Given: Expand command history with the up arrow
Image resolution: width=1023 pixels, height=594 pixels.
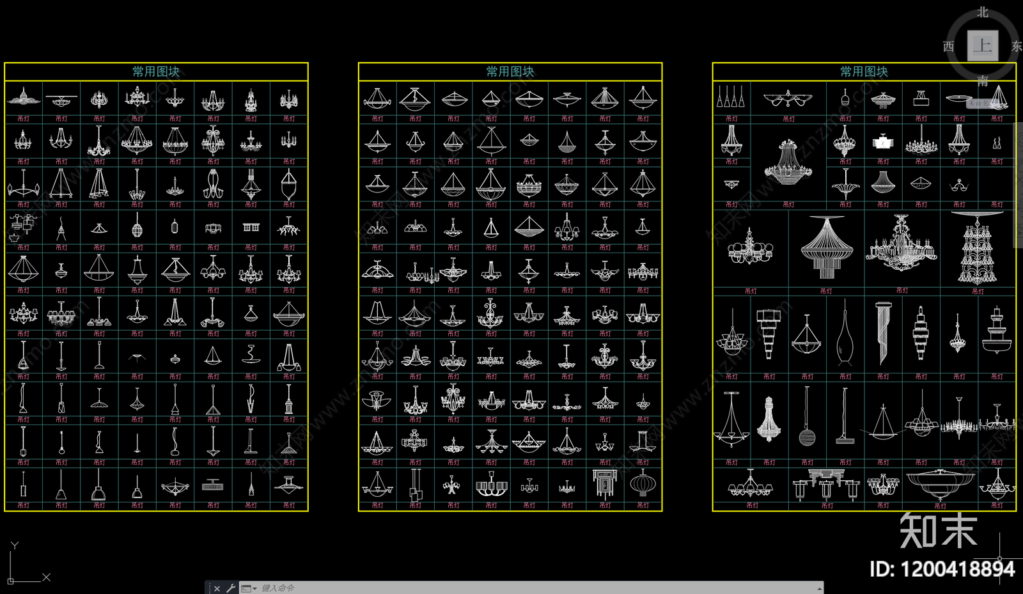Looking at the screenshot, I should [819, 588].
